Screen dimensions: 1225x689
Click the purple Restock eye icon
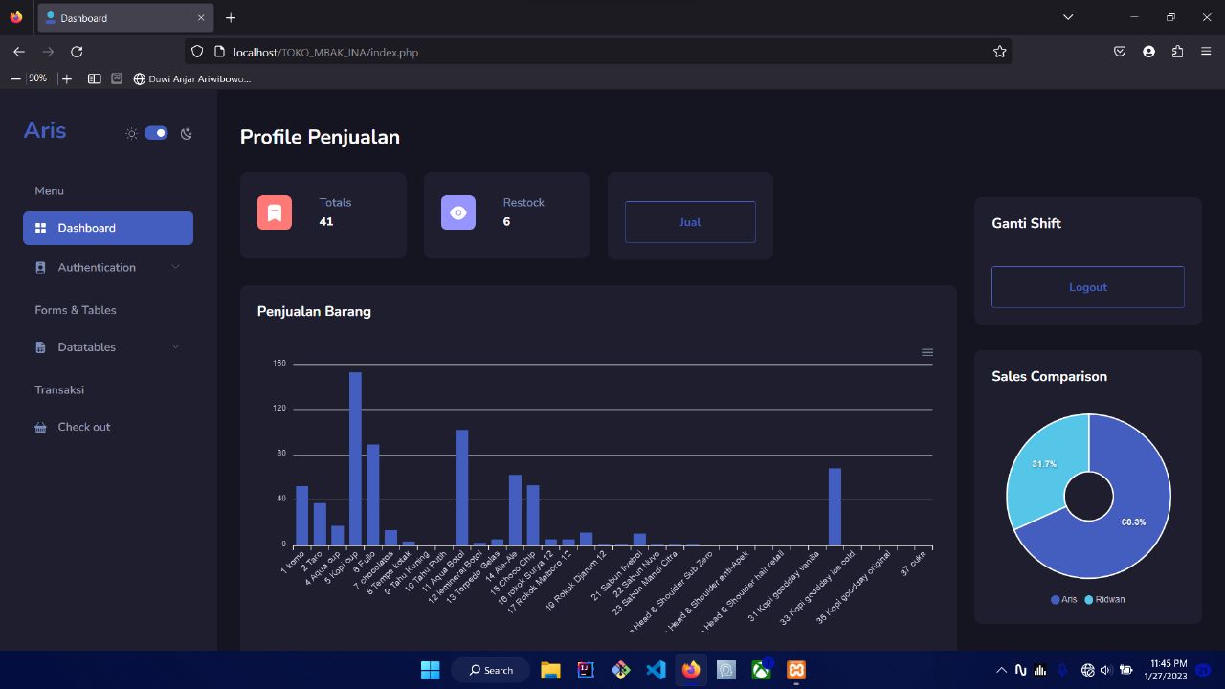[x=458, y=212]
